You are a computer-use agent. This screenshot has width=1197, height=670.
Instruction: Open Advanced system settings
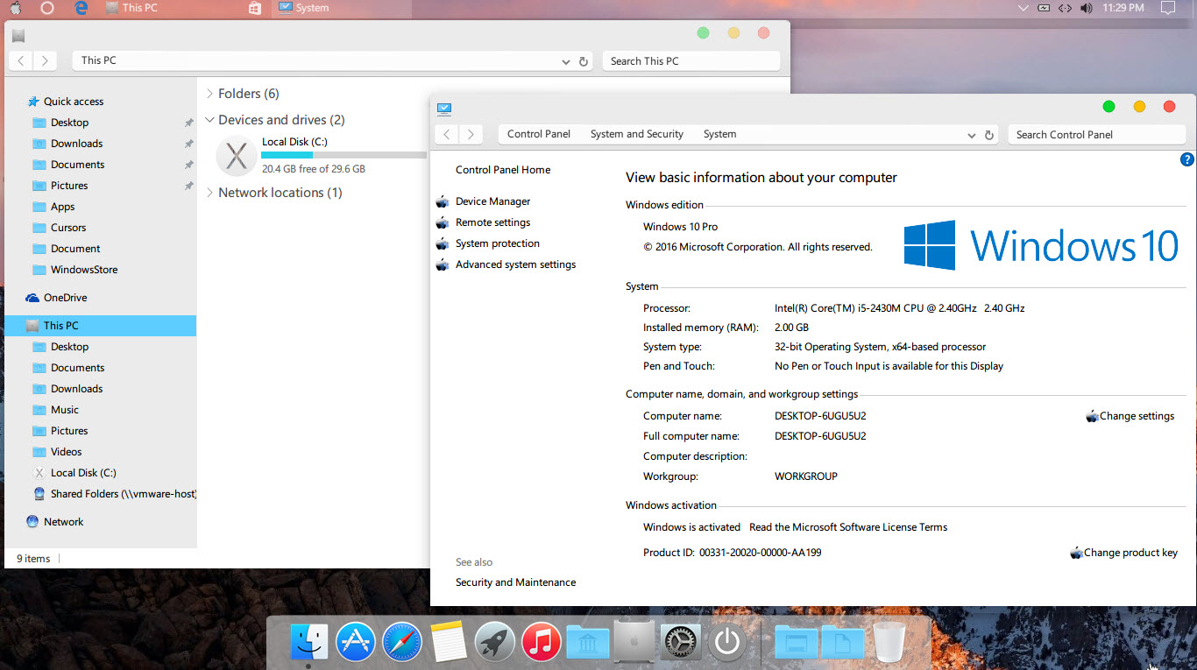(x=515, y=264)
